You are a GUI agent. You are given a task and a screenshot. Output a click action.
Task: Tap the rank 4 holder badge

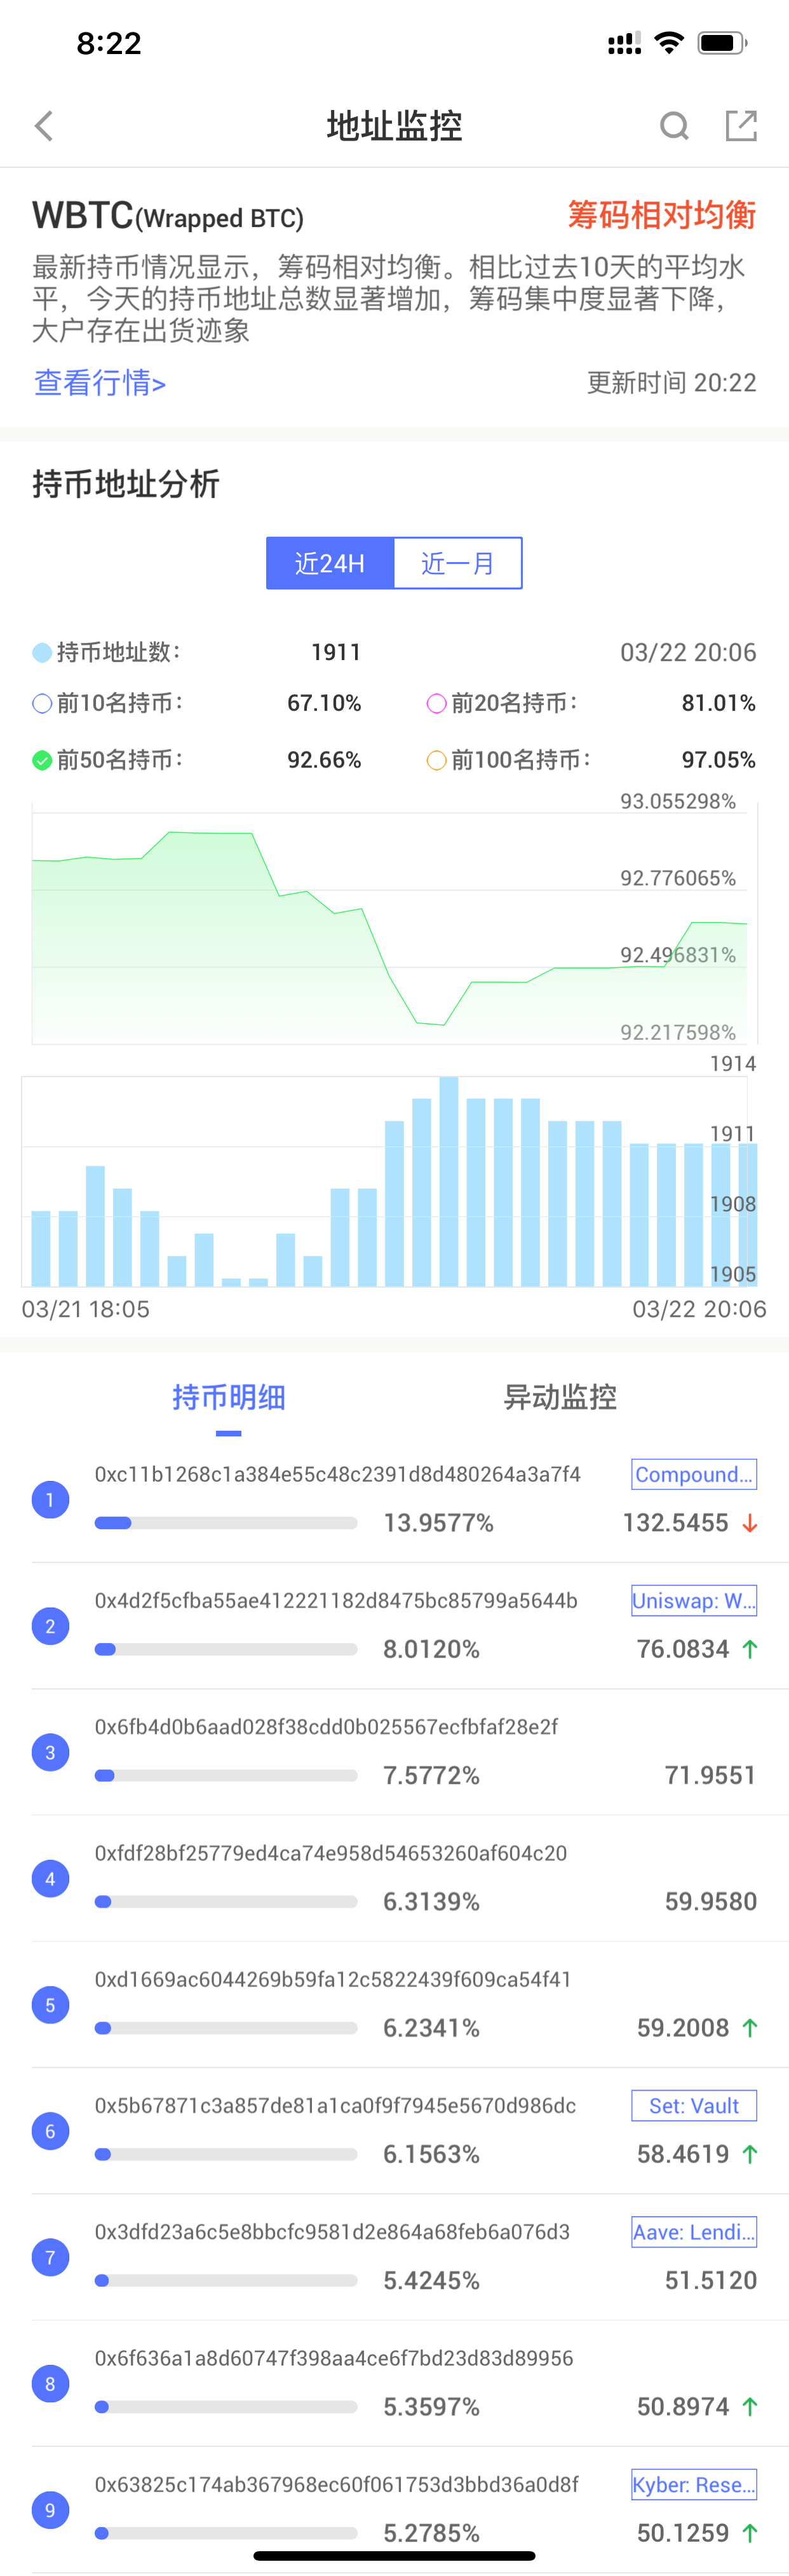50,1879
